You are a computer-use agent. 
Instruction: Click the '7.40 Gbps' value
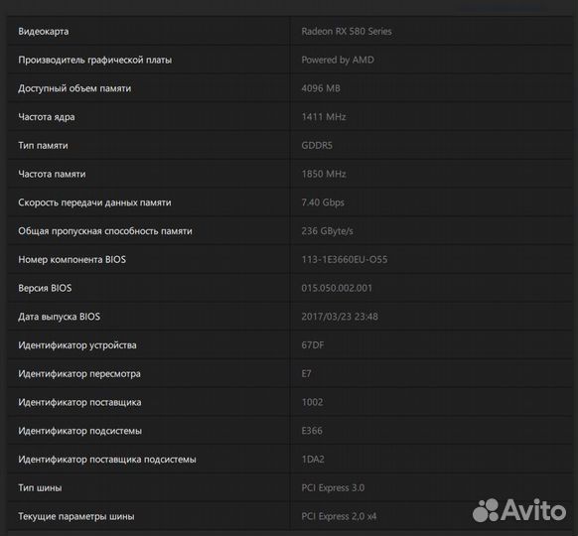point(323,202)
